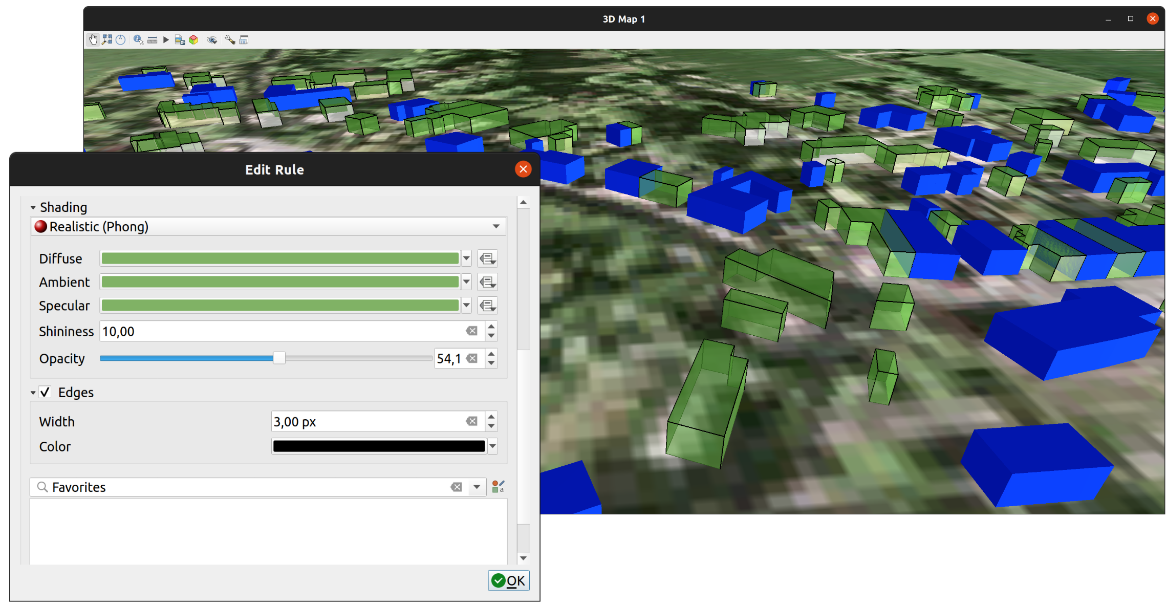Toggle on-screen navigation compass icon
The width and height of the screenshot is (1167, 605).
click(121, 40)
